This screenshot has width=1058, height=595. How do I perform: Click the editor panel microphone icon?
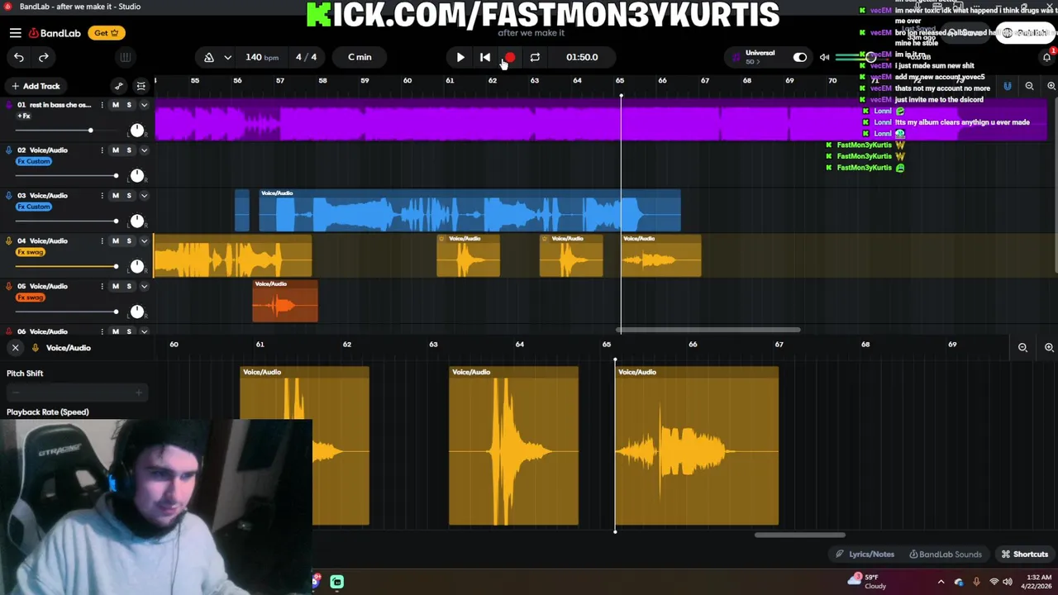point(36,348)
